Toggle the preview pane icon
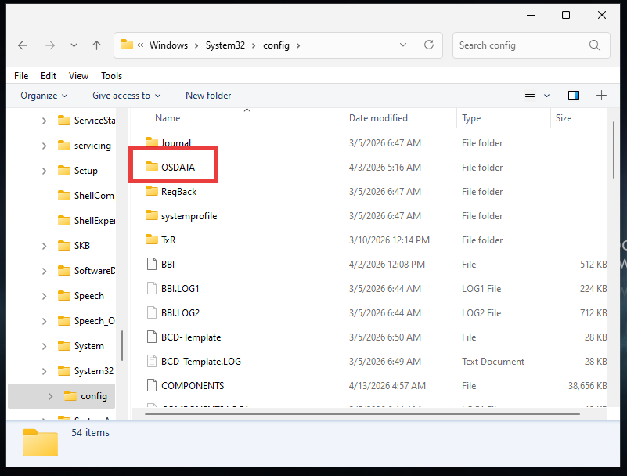This screenshot has width=627, height=476. pyautogui.click(x=574, y=96)
